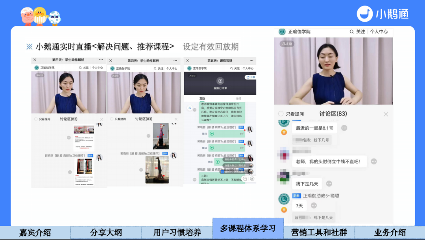This screenshot has width=425, height=240.
Task: Click more dots beside 最近的一起是8.1号
Action: (x=344, y=128)
